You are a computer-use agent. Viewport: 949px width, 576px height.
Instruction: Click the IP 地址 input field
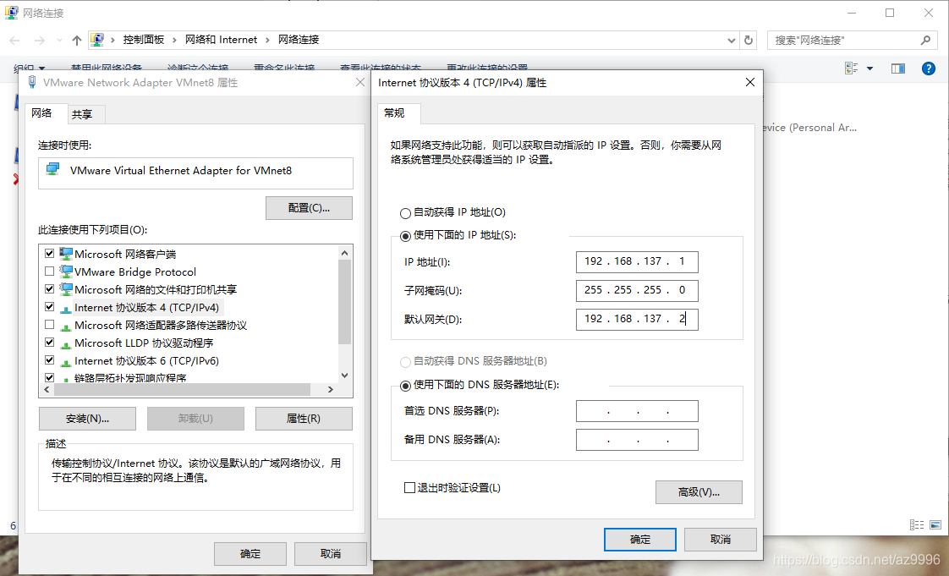[x=637, y=262]
